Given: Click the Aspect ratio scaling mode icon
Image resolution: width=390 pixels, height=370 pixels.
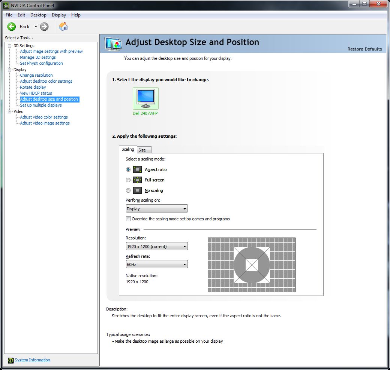Looking at the screenshot, I should [x=137, y=169].
